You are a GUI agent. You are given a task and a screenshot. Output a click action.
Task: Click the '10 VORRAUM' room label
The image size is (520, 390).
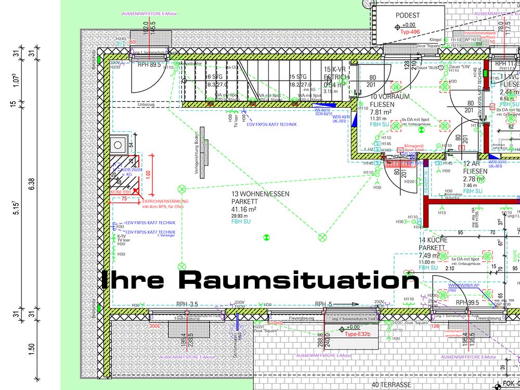390,97
